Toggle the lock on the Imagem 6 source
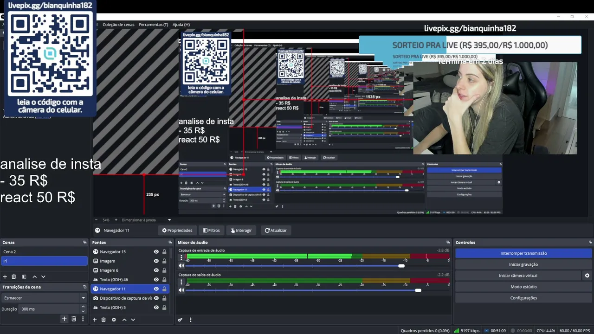The image size is (594, 334). [x=164, y=270]
